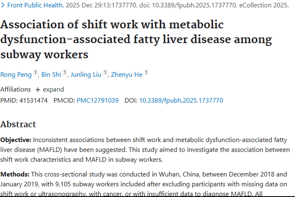Click affiliation superscript 1 after Rong Peng
The height and width of the screenshot is (197, 295).
(x=35, y=73)
